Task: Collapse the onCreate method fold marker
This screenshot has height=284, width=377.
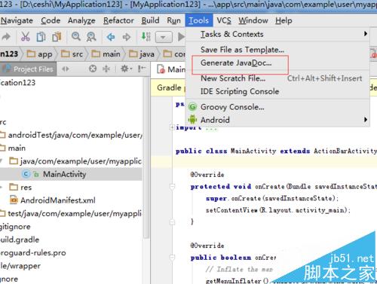Action: click(173, 186)
